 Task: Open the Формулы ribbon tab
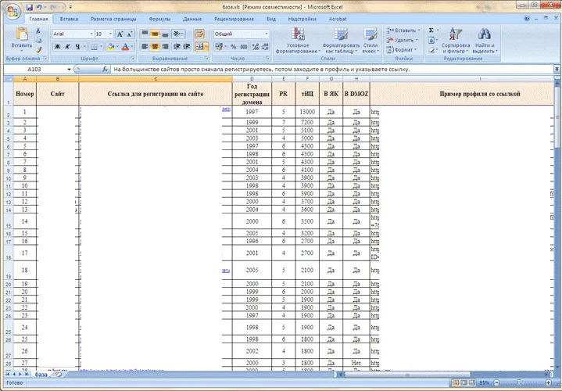159,17
